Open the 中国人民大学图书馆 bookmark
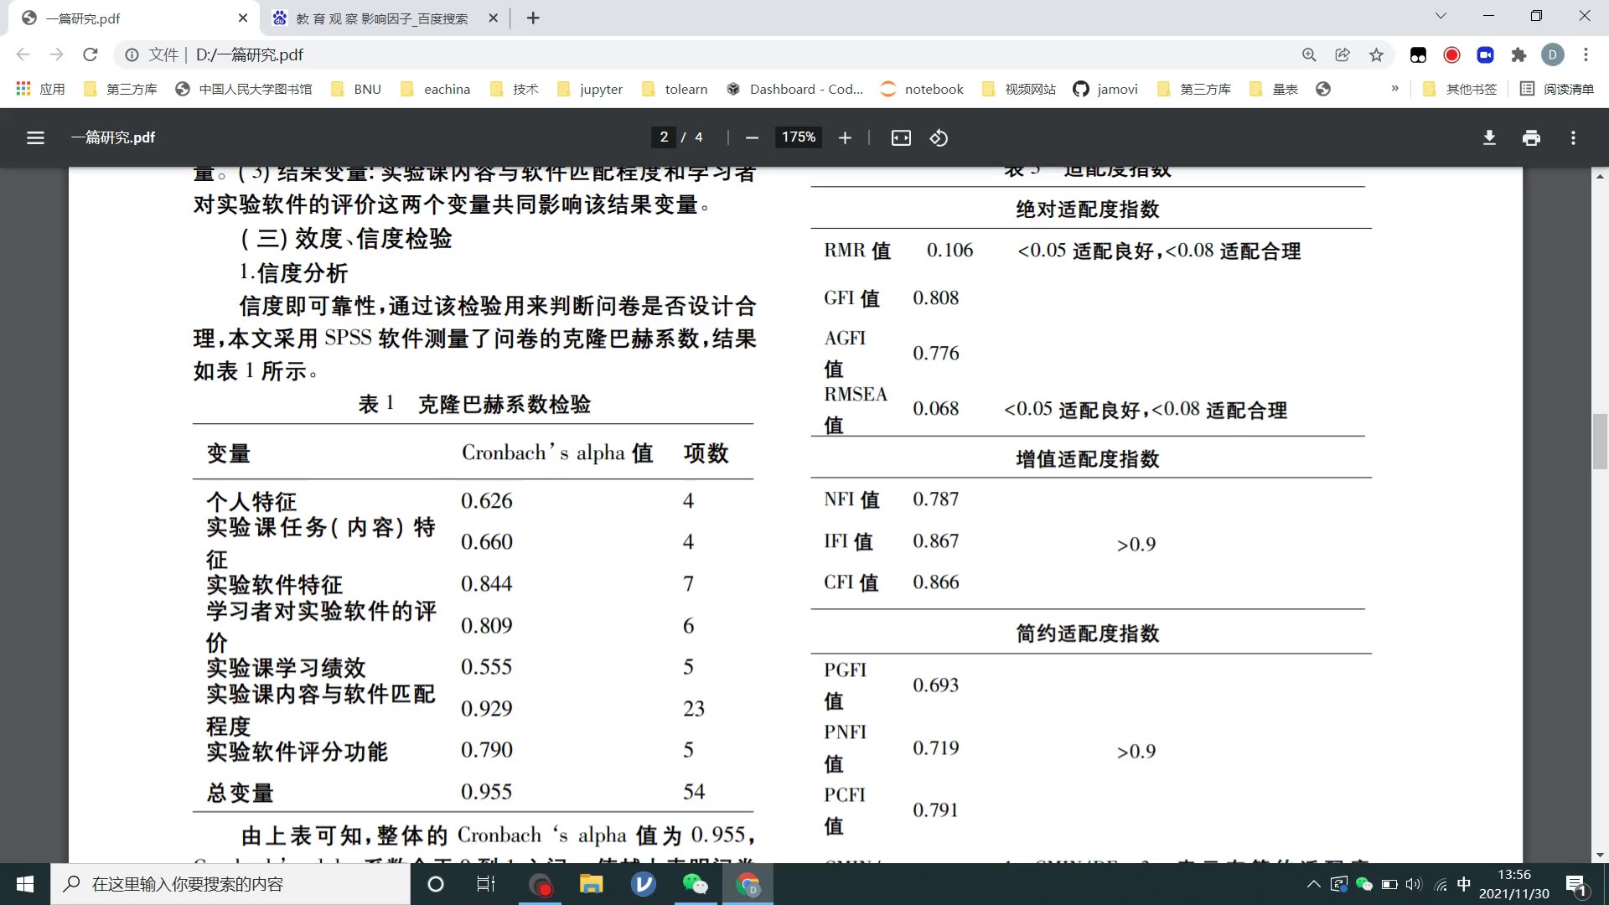This screenshot has height=905, width=1609. pos(244,89)
